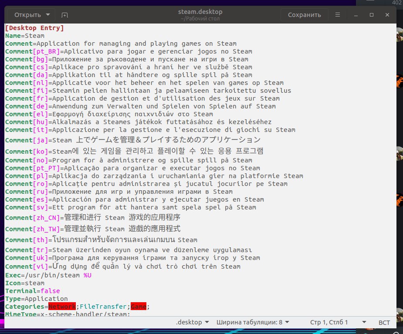The width and height of the screenshot is (403, 334).
Task: Click the Comment[ja] Japanese comment line
Action: 132,140
